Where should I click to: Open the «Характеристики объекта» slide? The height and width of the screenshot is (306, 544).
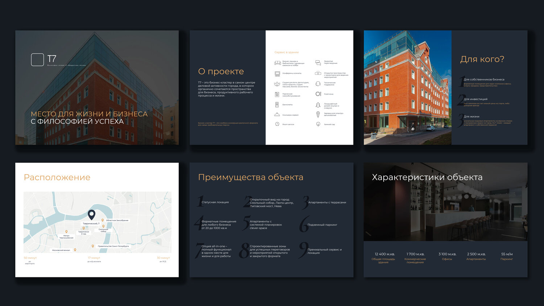coord(445,220)
